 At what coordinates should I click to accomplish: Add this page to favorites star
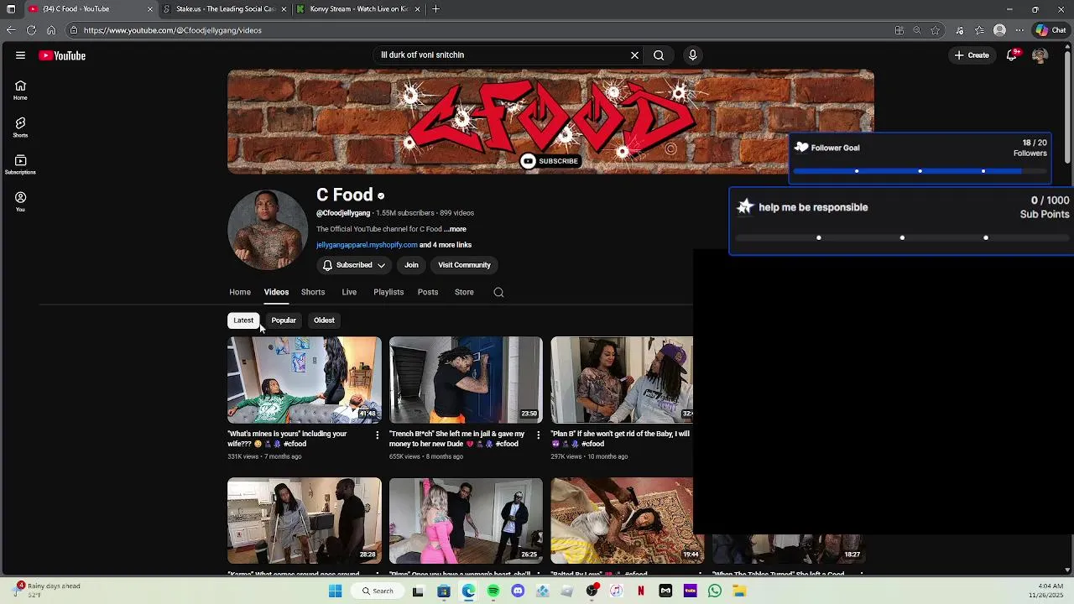tap(936, 30)
